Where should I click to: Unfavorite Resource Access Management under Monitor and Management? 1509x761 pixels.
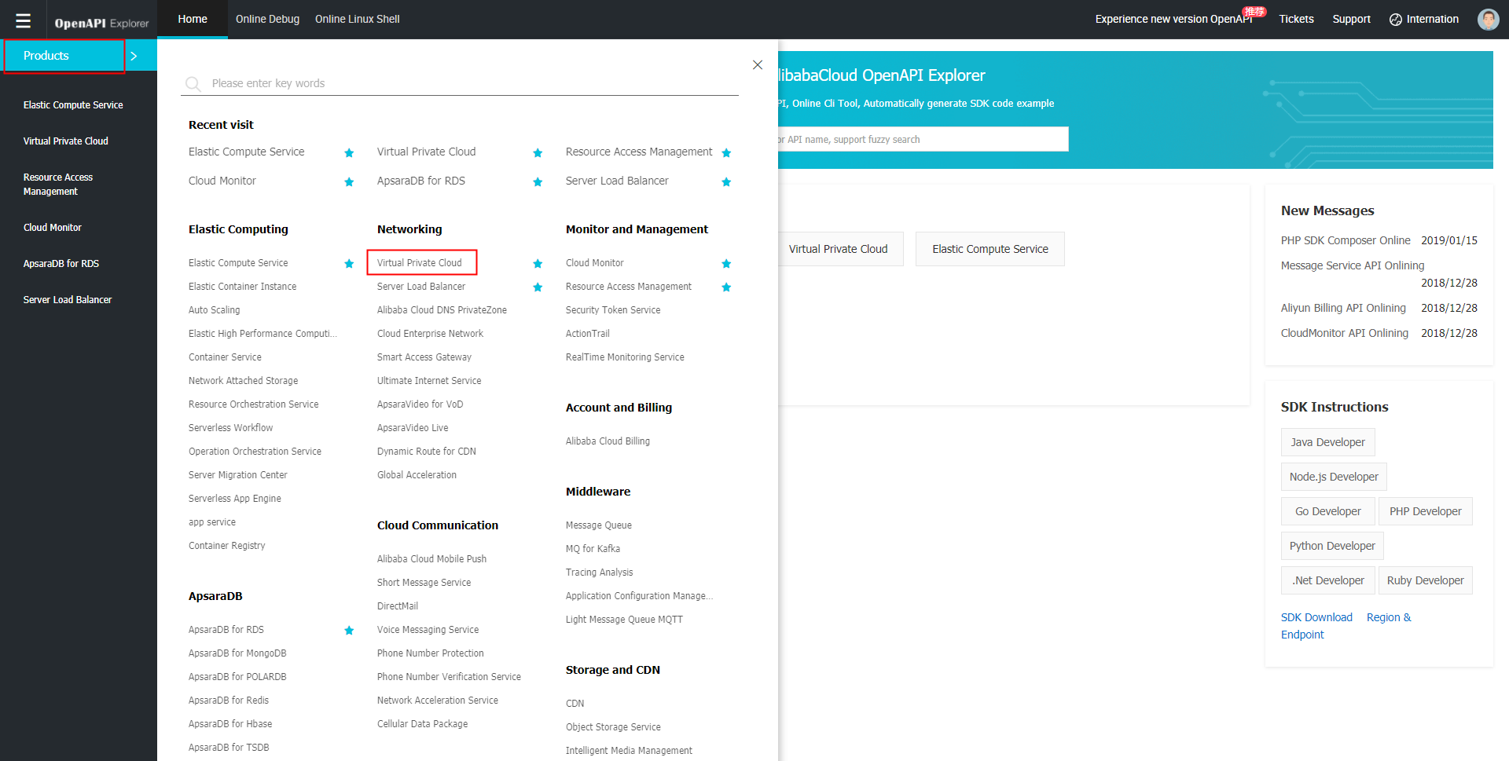click(726, 287)
